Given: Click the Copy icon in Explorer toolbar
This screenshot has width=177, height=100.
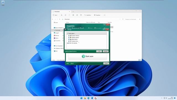Looking at the screenshot, I should point(66,15).
